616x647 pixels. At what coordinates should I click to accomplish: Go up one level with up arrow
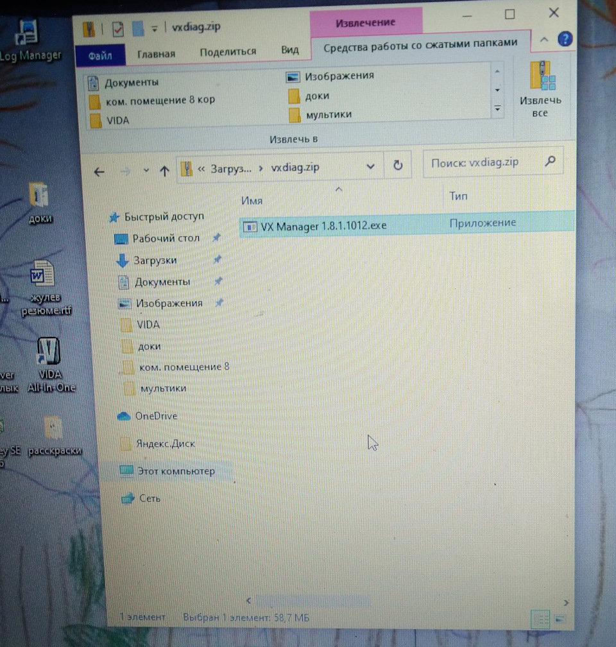pos(165,171)
